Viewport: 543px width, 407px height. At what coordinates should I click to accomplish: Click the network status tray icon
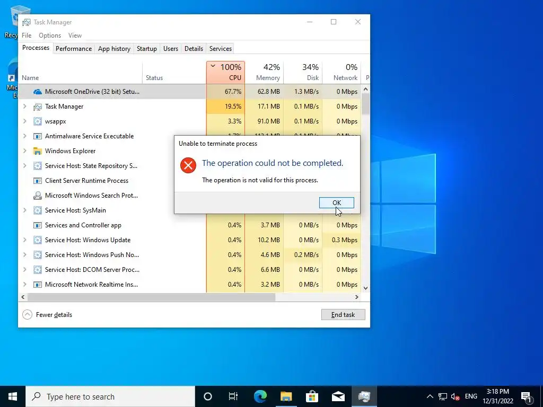[x=443, y=396]
